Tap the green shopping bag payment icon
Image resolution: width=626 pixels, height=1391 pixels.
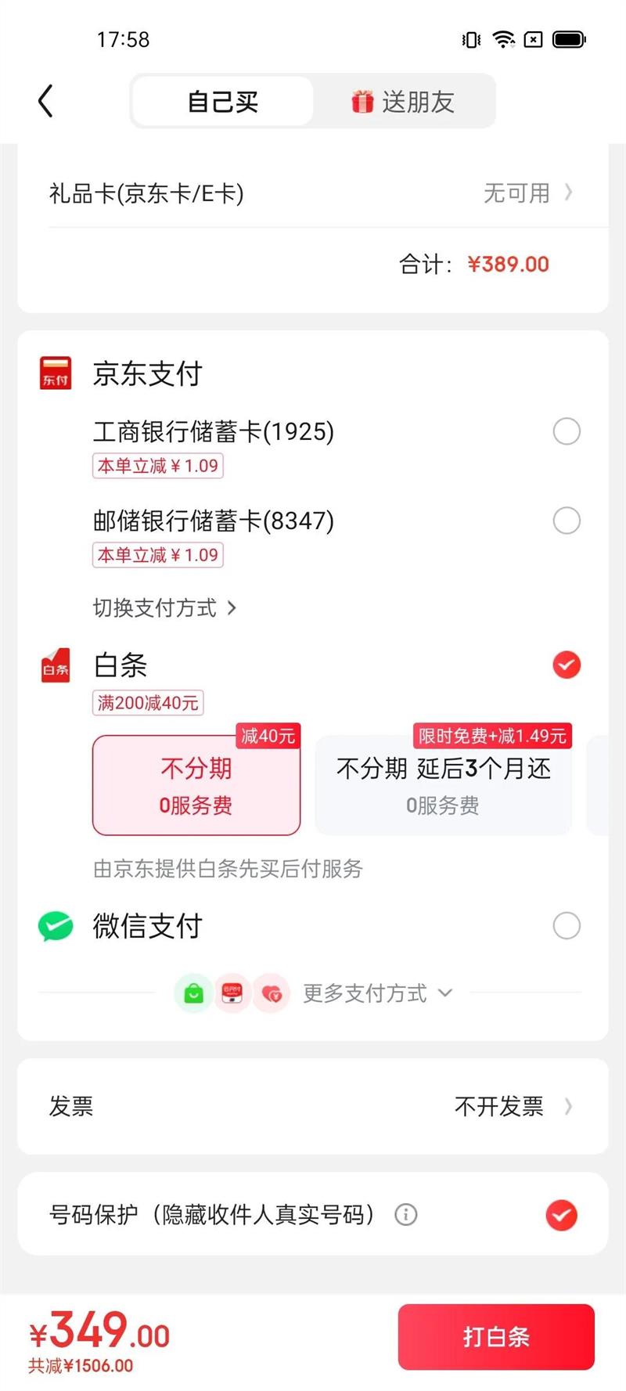193,993
